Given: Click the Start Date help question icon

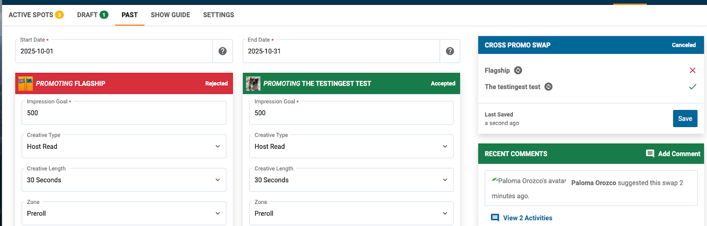Looking at the screenshot, I should point(223,51).
